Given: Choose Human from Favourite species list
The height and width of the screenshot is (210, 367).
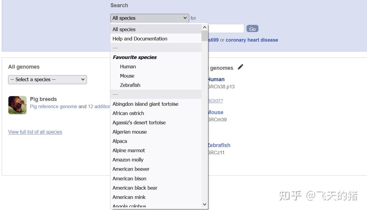Looking at the screenshot, I should pos(128,67).
